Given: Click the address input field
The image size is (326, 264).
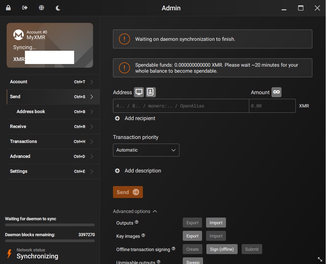Looking at the screenshot, I should pyautogui.click(x=181, y=106).
